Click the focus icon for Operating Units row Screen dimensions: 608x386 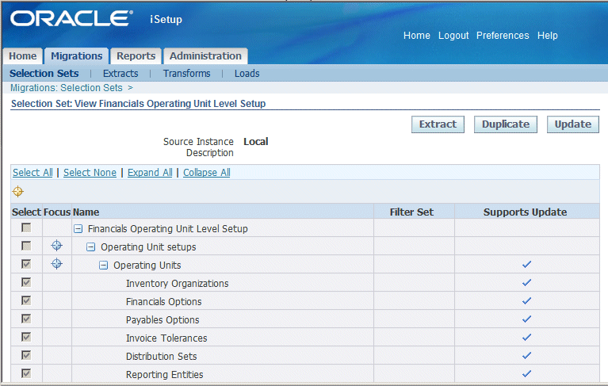(x=56, y=263)
